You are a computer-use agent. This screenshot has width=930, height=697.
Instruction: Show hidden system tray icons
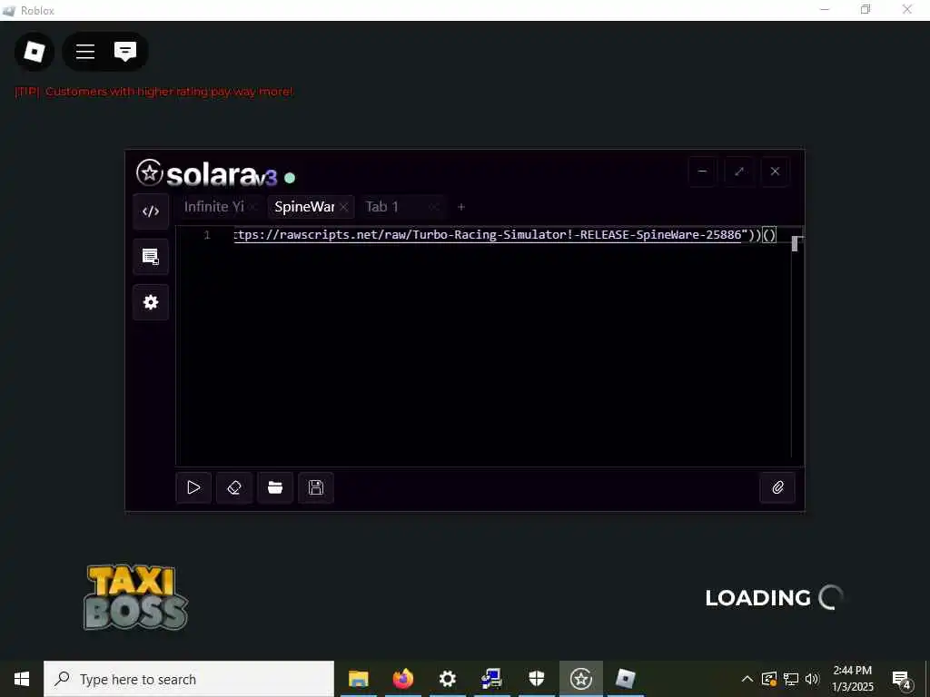[747, 679]
